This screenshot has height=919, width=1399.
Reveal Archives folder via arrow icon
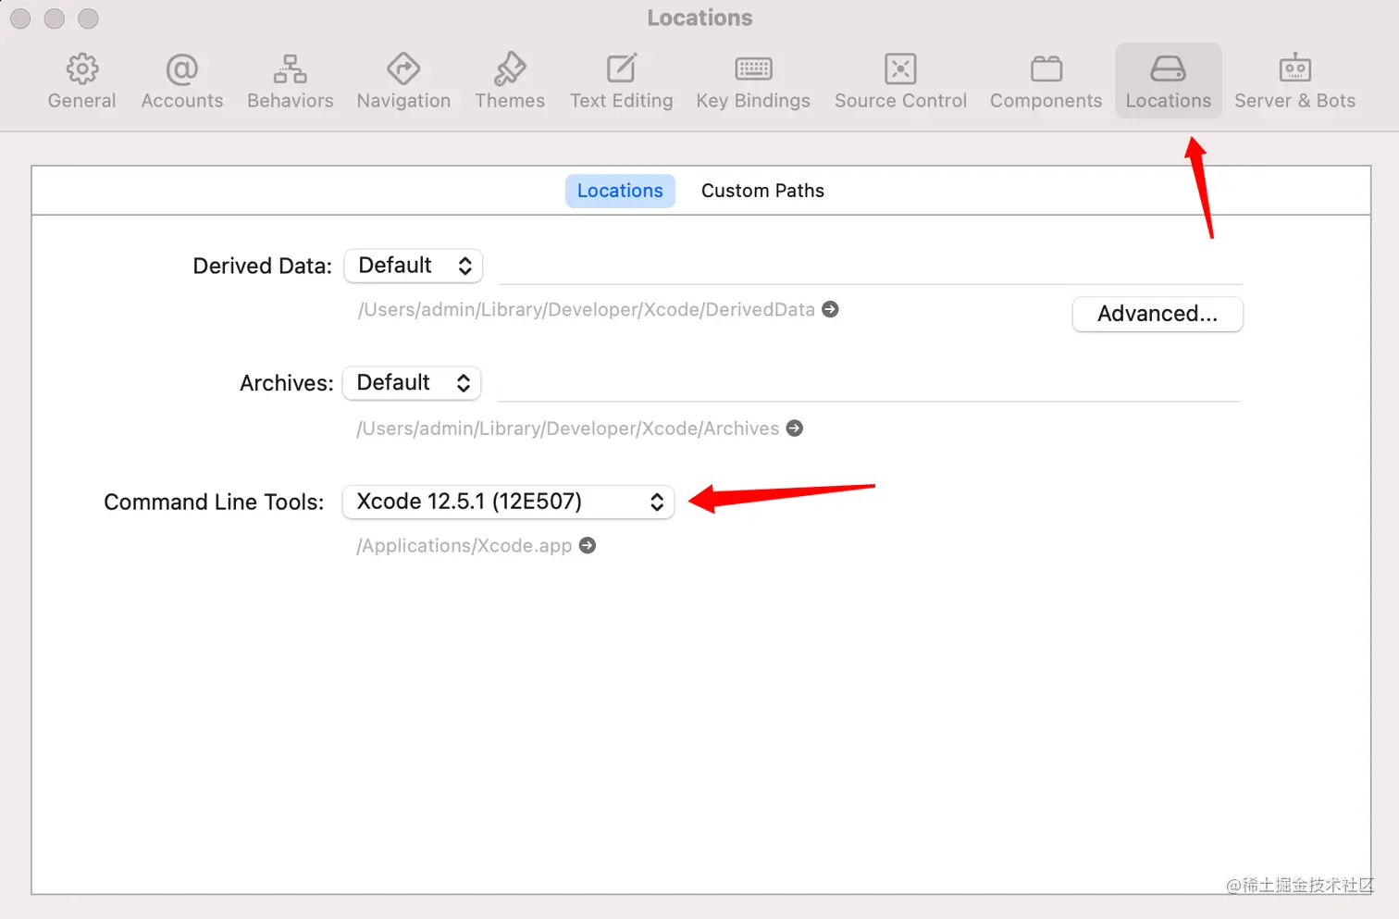point(794,428)
